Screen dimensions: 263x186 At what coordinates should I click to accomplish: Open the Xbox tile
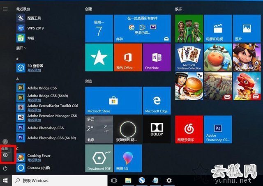pyautogui.click(x=189, y=28)
